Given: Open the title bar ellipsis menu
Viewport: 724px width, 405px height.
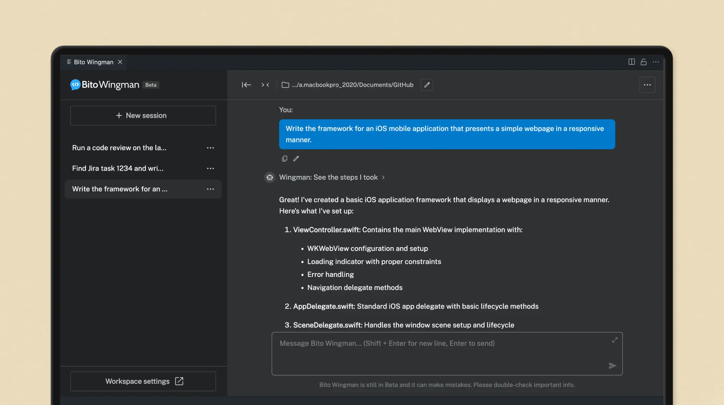Looking at the screenshot, I should [656, 62].
